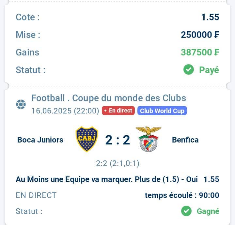Select the Boca Juniors team name

tap(40, 140)
